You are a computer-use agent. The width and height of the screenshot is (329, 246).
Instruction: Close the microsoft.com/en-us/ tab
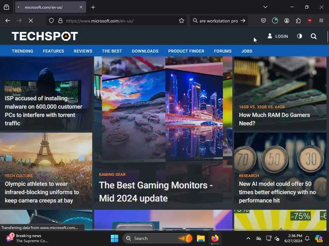pos(81,7)
